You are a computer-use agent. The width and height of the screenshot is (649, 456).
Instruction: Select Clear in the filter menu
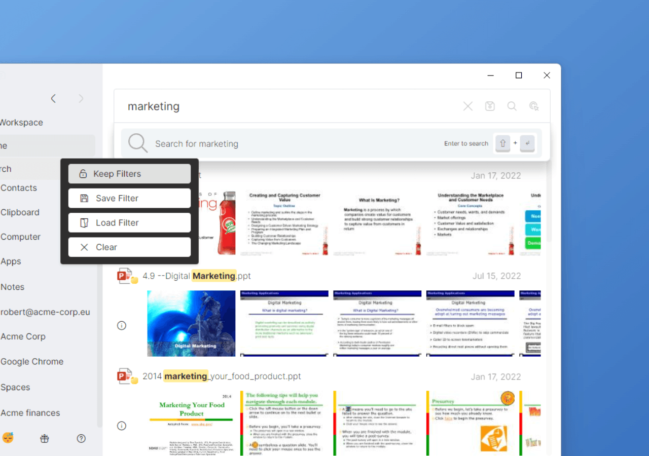[x=129, y=247]
